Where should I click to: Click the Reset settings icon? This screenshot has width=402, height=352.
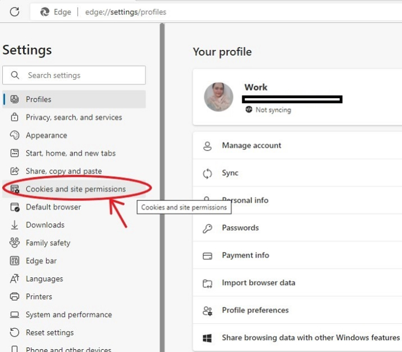coord(14,332)
